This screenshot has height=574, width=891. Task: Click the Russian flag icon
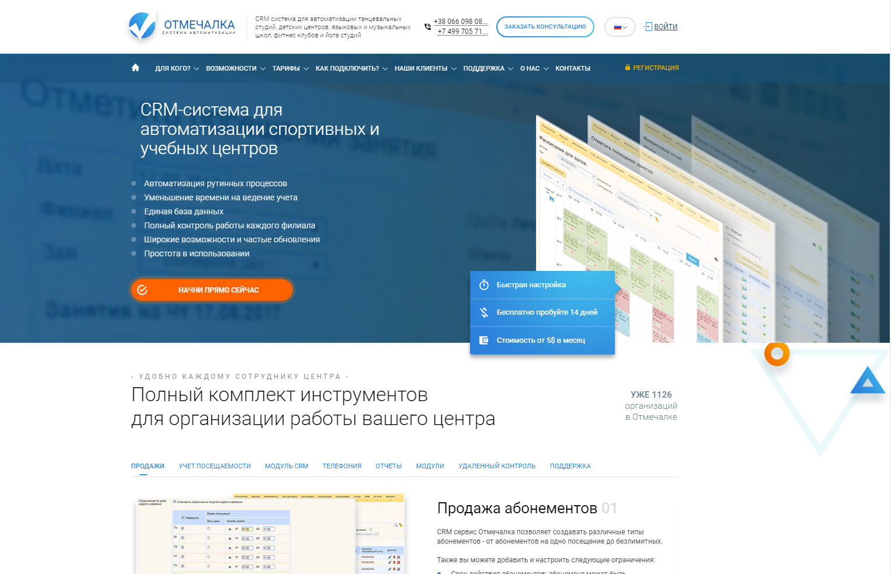pos(617,27)
